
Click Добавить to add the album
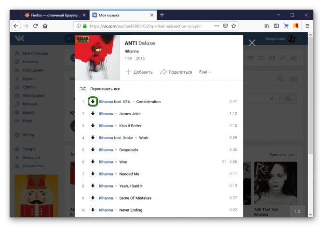[x=139, y=72]
